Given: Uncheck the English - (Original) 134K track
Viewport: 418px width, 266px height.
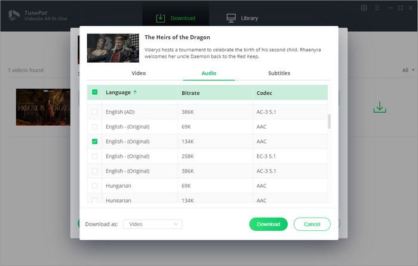Looking at the screenshot, I should point(94,141).
